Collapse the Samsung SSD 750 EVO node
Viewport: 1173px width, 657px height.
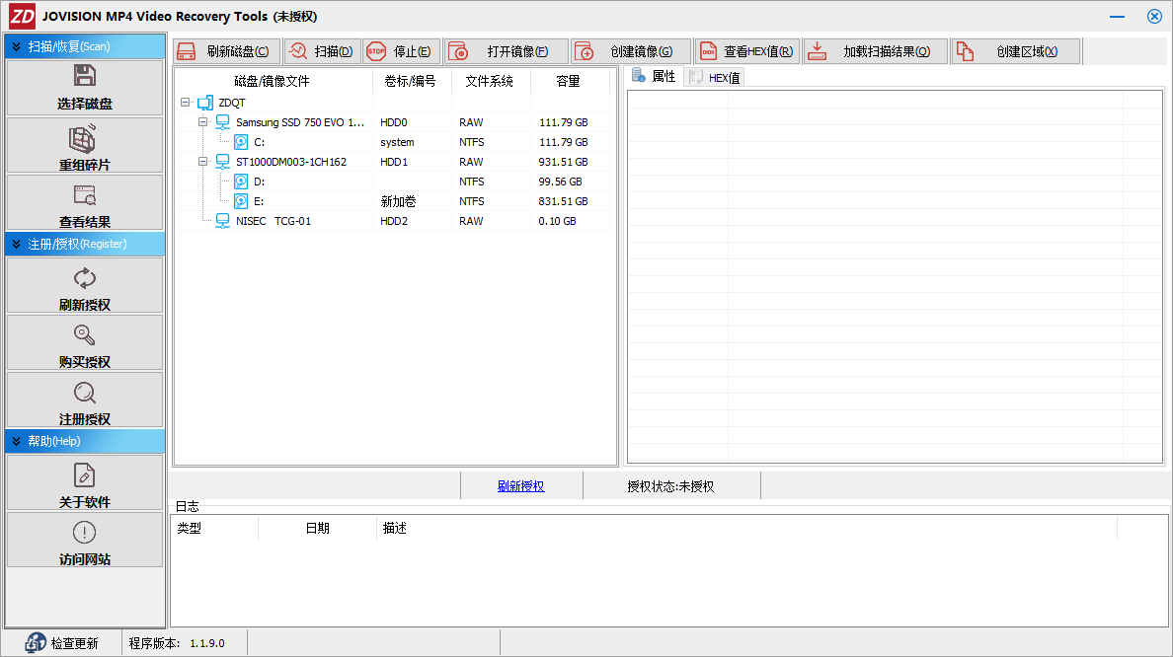[x=202, y=122]
